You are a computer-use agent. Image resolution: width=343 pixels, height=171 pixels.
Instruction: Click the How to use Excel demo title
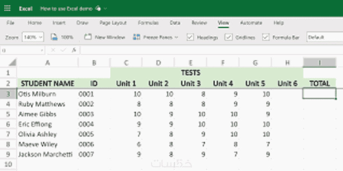(67, 9)
